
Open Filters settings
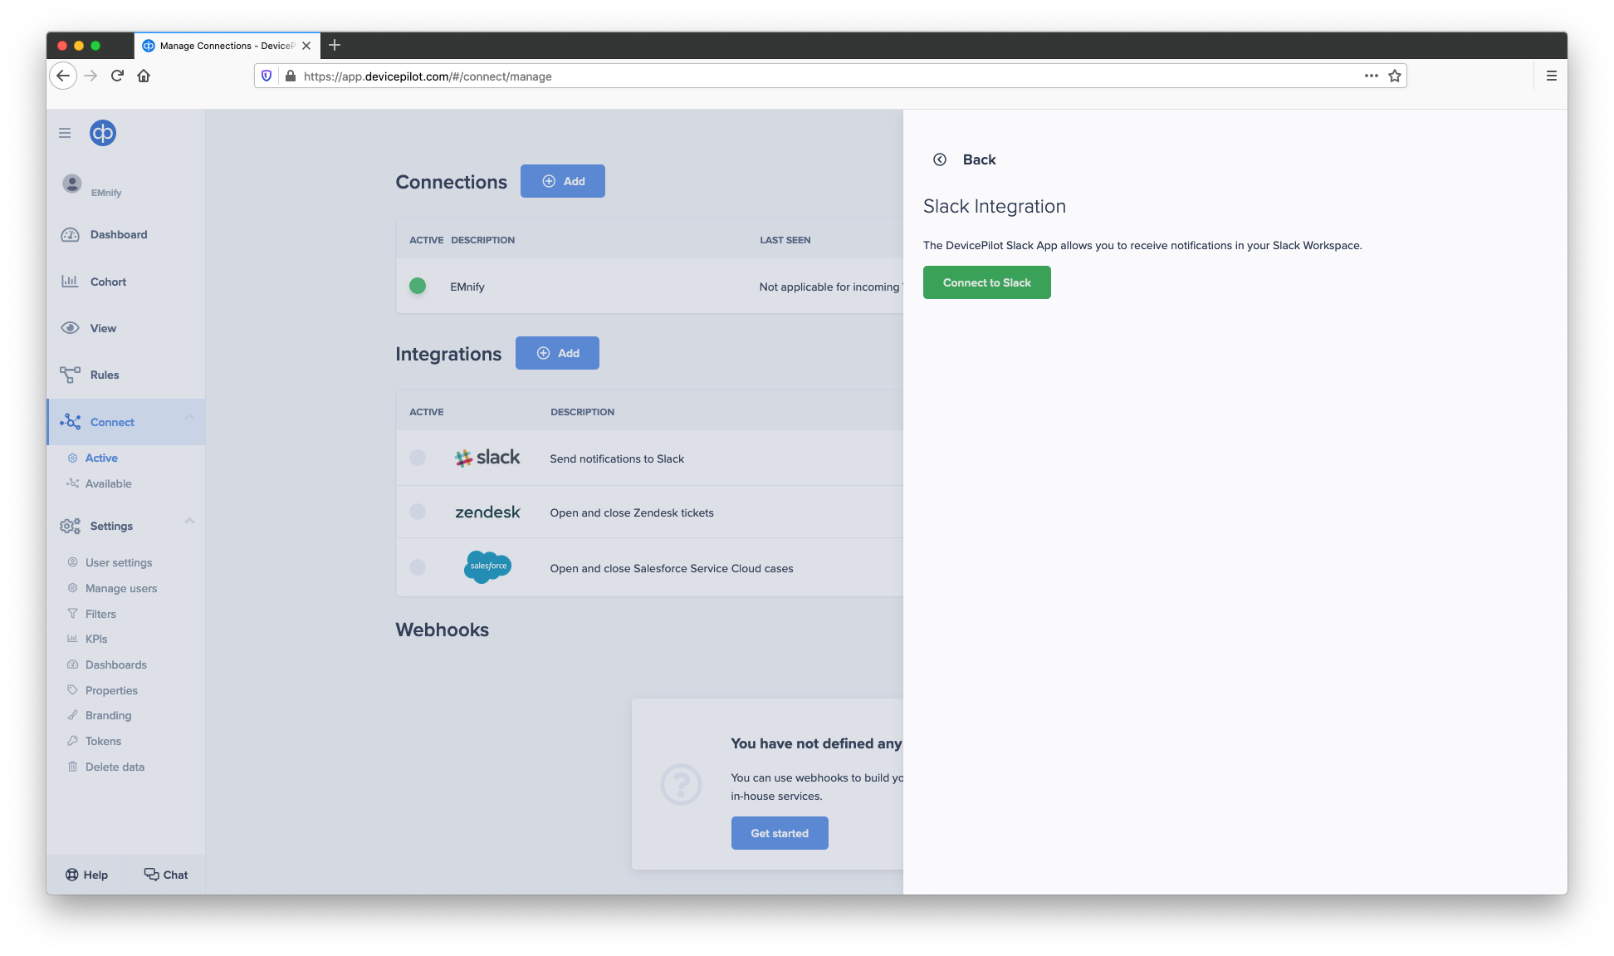click(x=100, y=614)
